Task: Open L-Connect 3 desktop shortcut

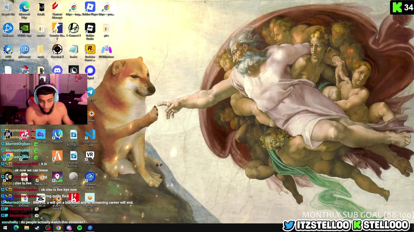Action: point(74,30)
